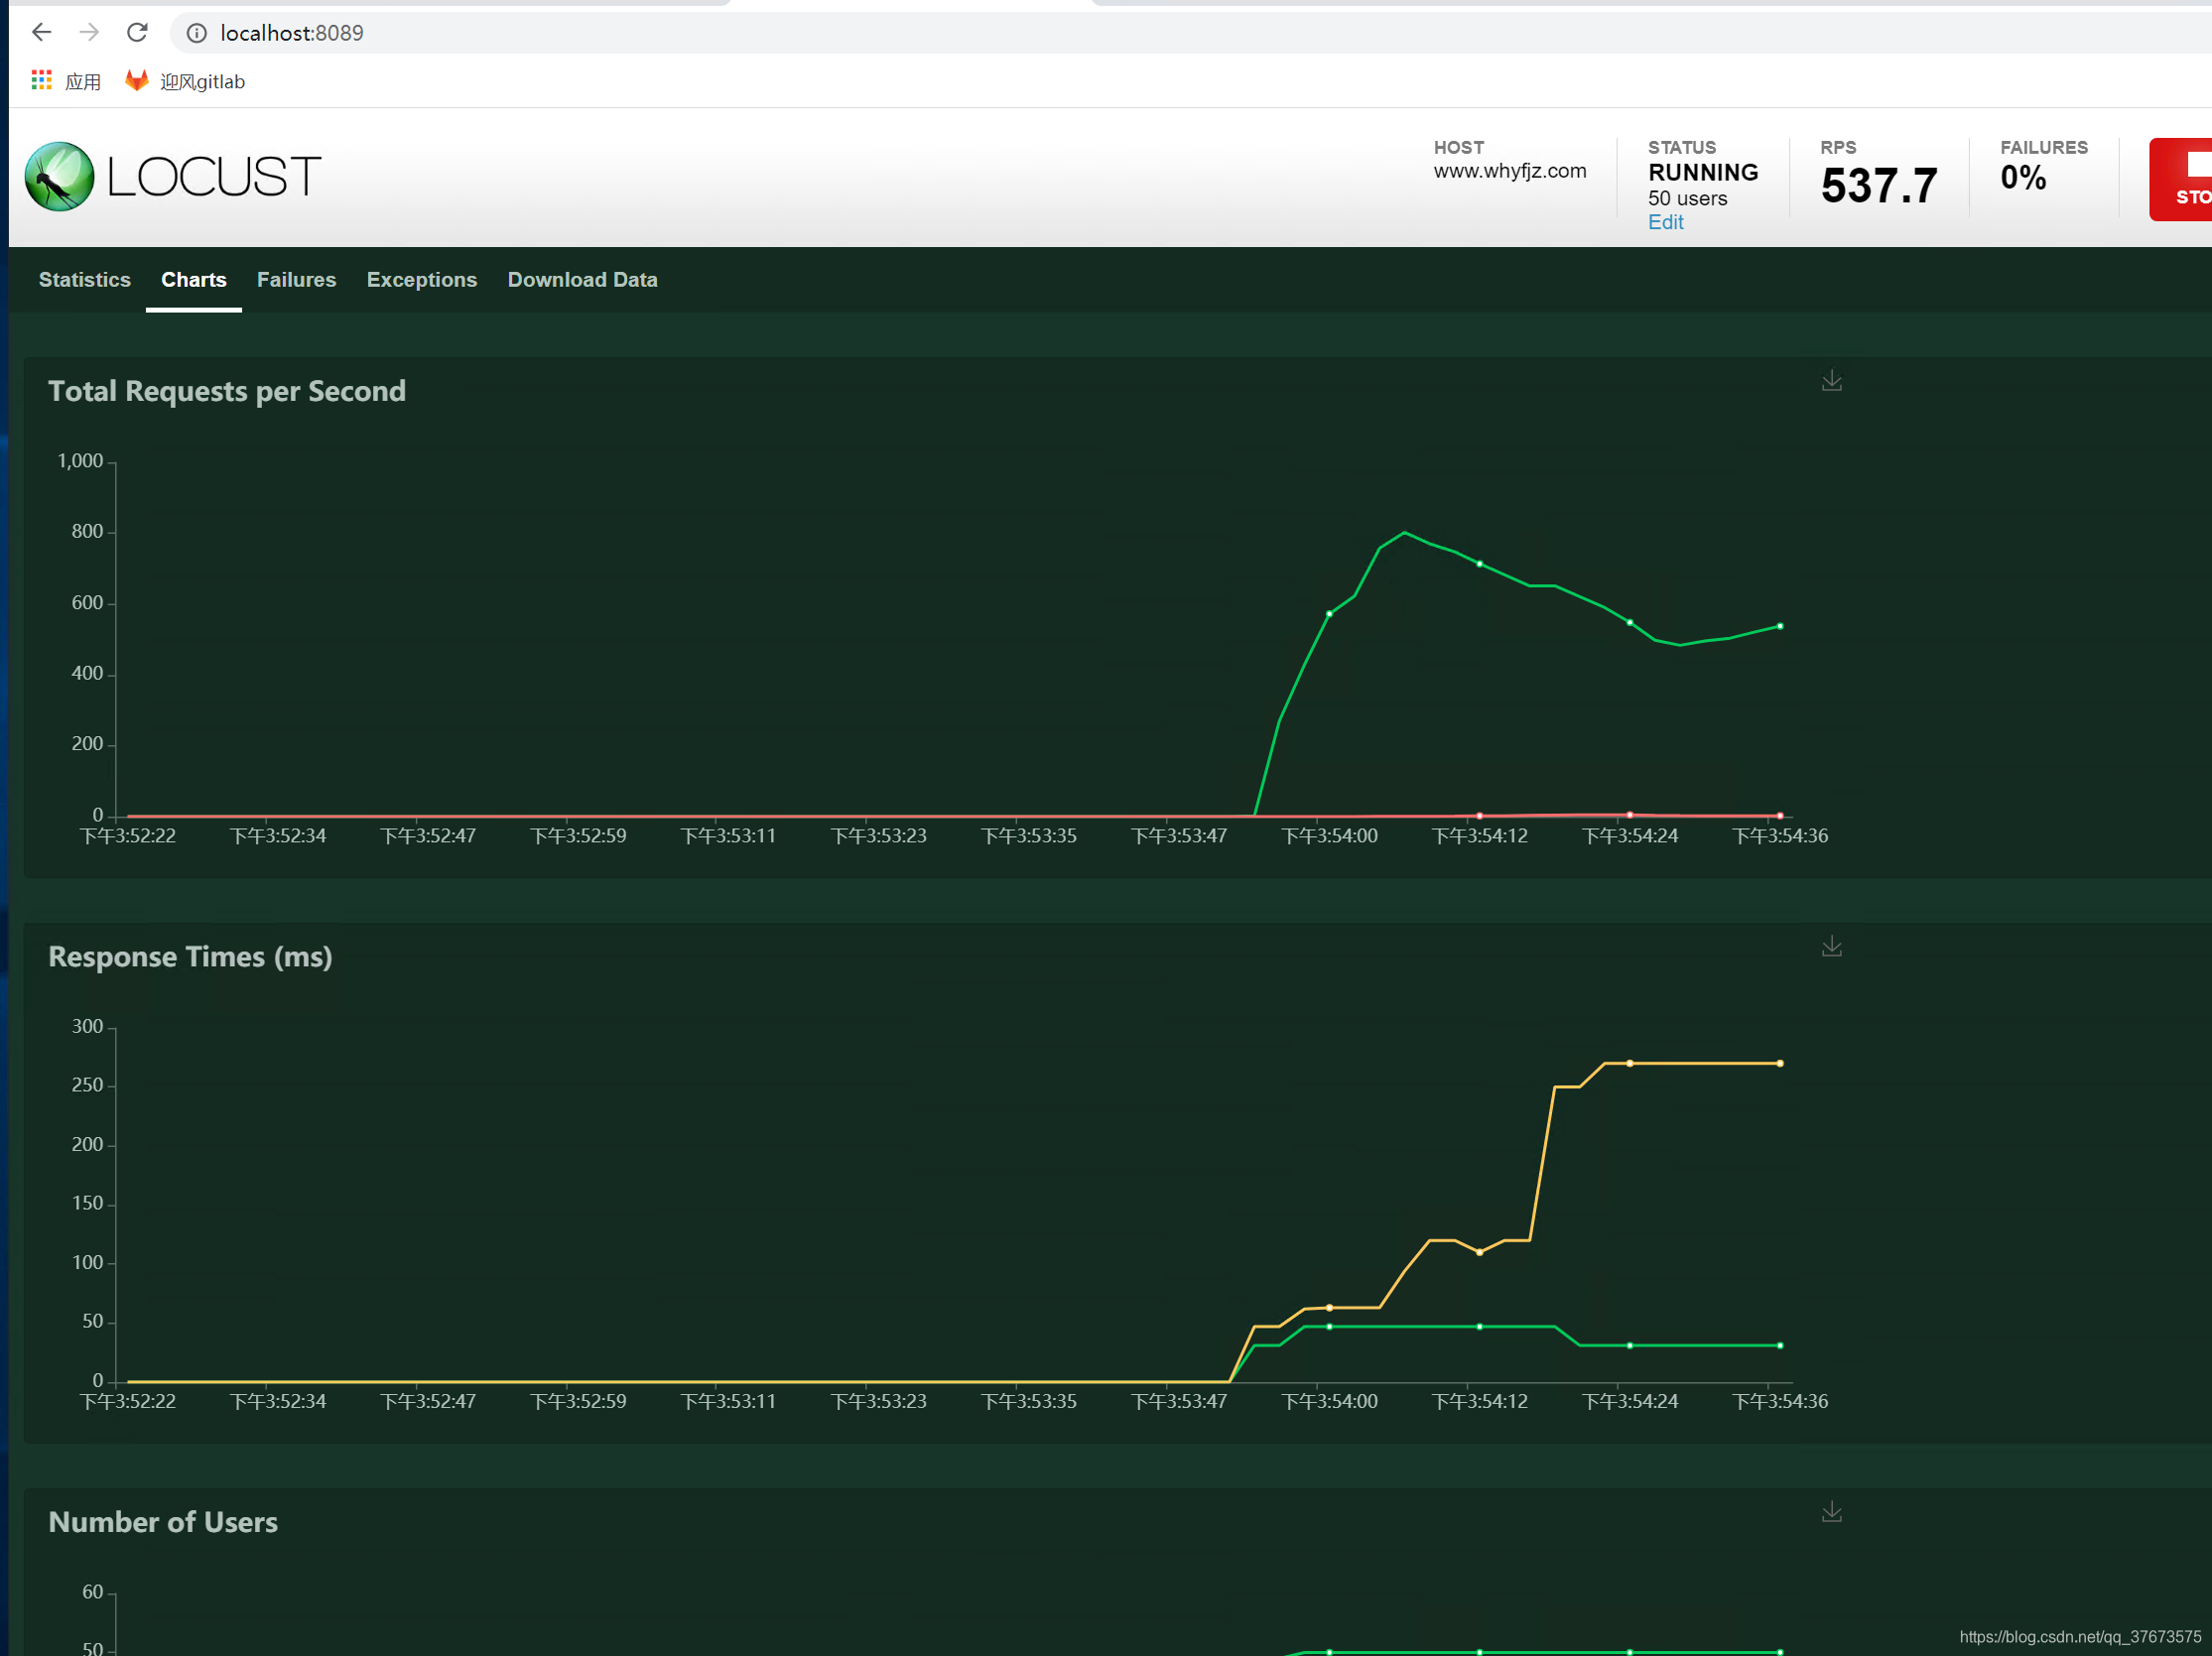Screen dimensions: 2212x1656
Task: Click the browser forward arrow
Action: [89, 33]
